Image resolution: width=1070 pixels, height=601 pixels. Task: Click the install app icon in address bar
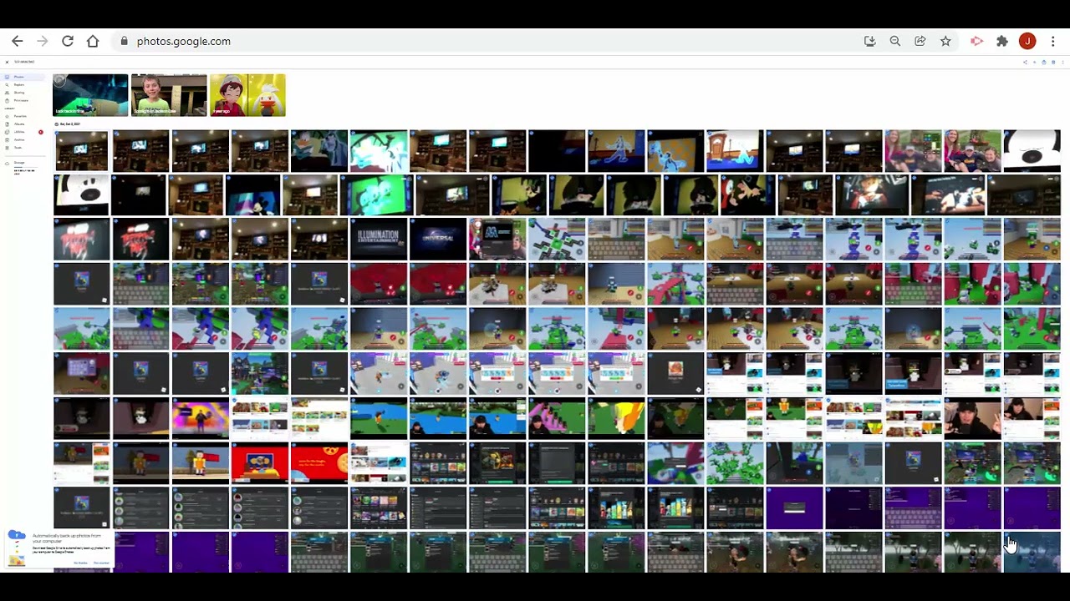[870, 41]
